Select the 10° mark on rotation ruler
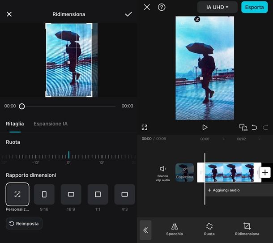 pos(102,157)
